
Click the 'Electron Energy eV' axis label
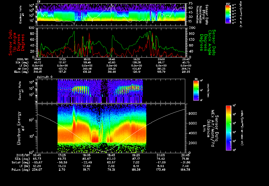[20, 128]
